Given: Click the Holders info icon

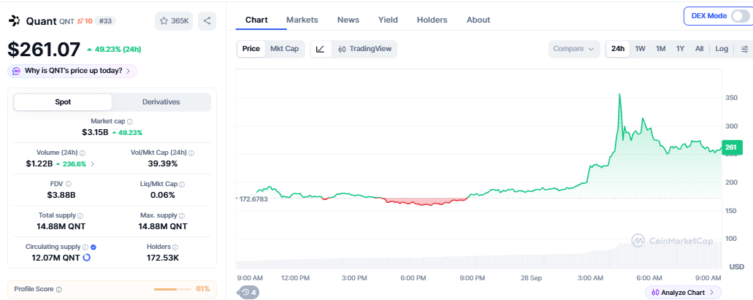Looking at the screenshot, I should pyautogui.click(x=175, y=247).
